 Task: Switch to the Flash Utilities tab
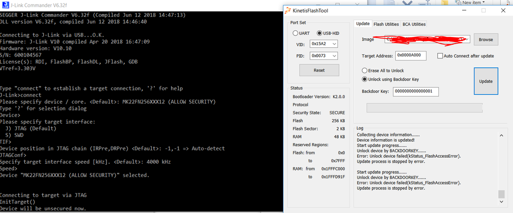(386, 24)
